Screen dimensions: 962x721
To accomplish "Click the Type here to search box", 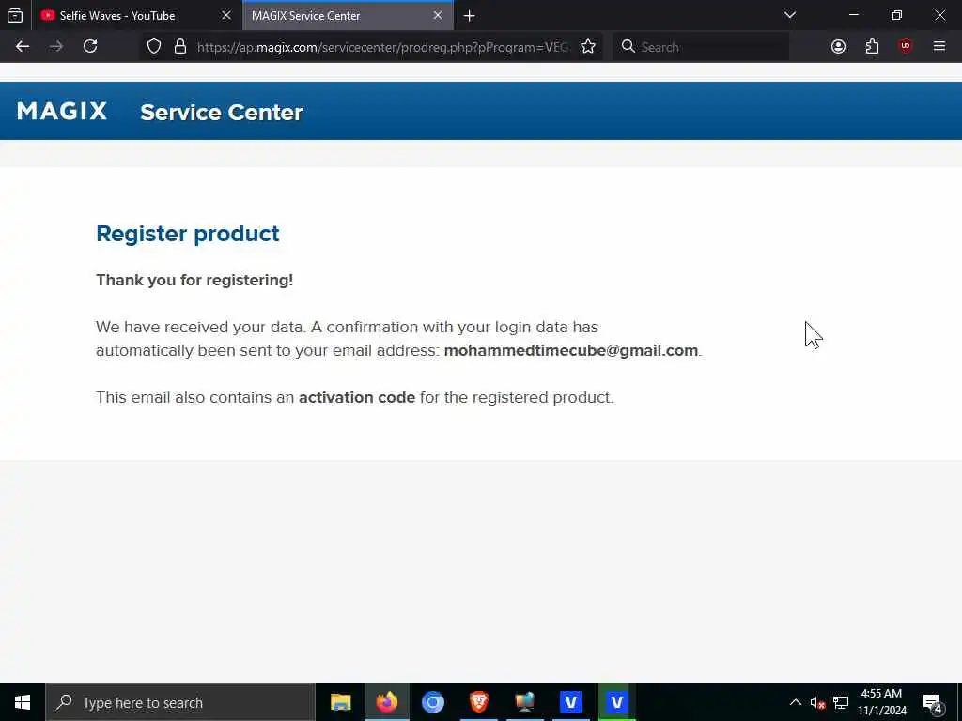I will coord(180,702).
